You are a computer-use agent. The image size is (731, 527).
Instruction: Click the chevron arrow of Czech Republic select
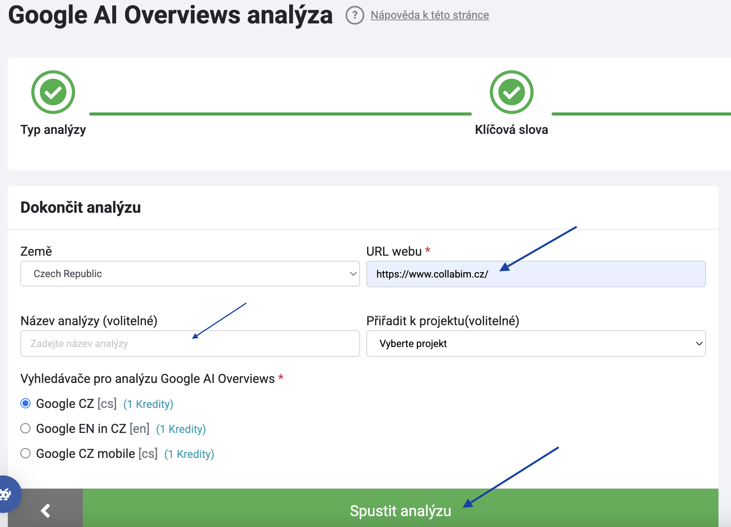[353, 274]
